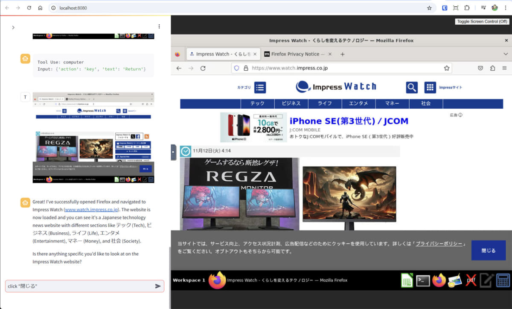Select 社会 navigation item
Image resolution: width=512 pixels, height=309 pixels.
pyautogui.click(x=426, y=104)
